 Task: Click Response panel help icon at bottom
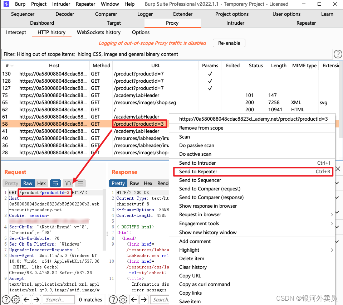[x=113, y=300]
